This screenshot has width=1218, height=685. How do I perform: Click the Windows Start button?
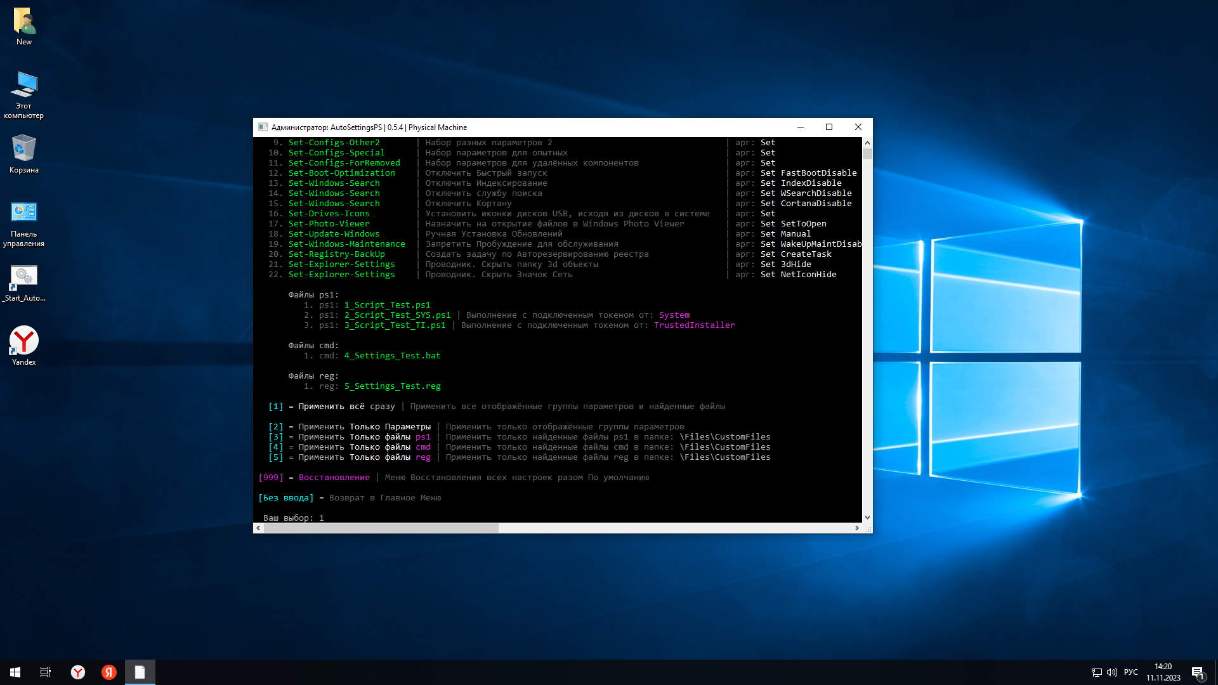point(15,672)
